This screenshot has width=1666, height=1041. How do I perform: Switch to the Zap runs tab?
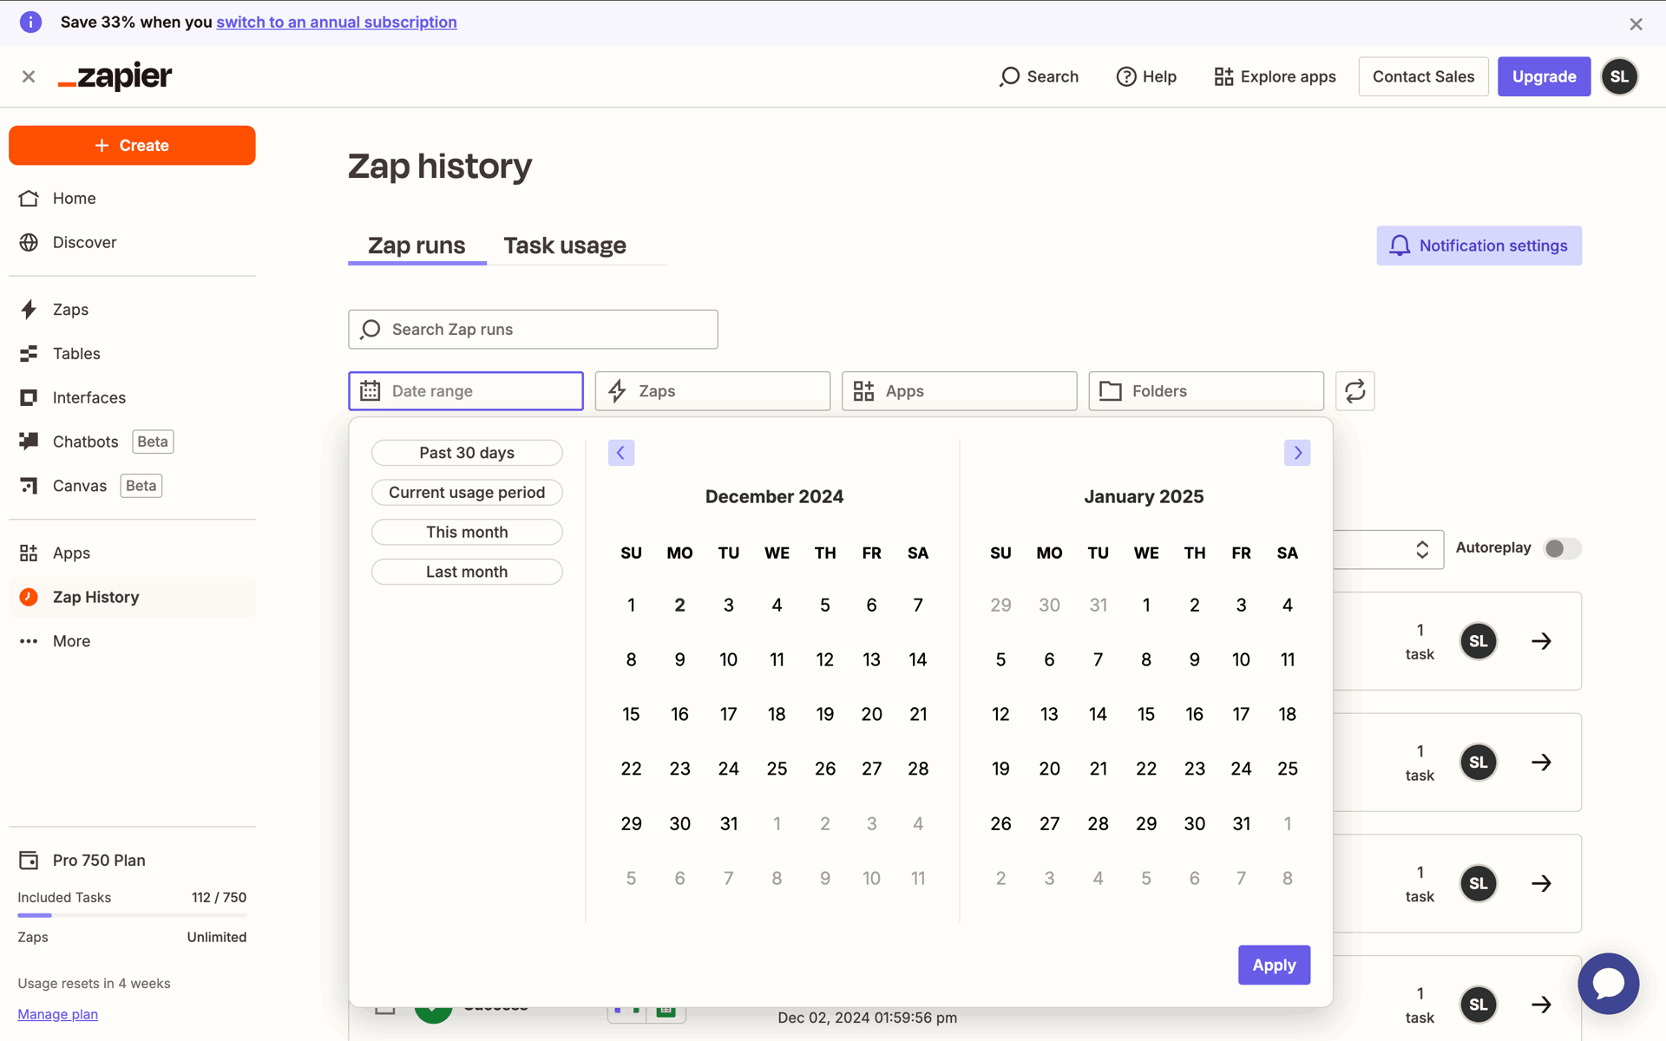(416, 246)
